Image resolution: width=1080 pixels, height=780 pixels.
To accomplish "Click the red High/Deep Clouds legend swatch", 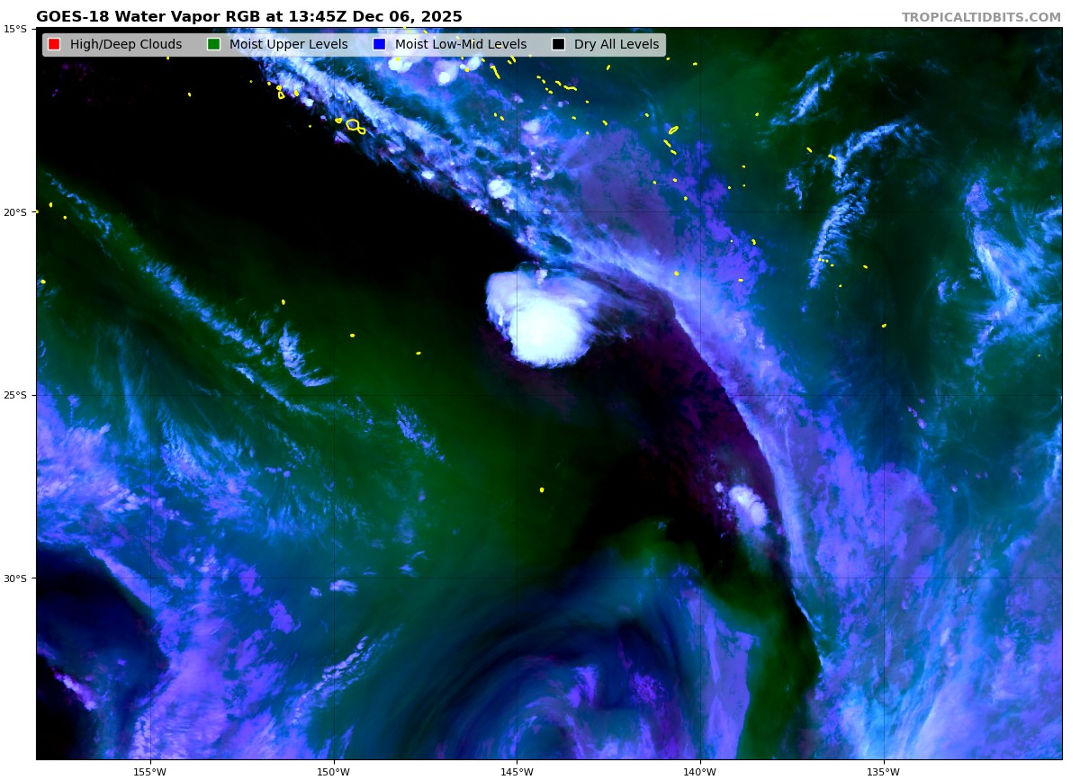I will 54,45.
